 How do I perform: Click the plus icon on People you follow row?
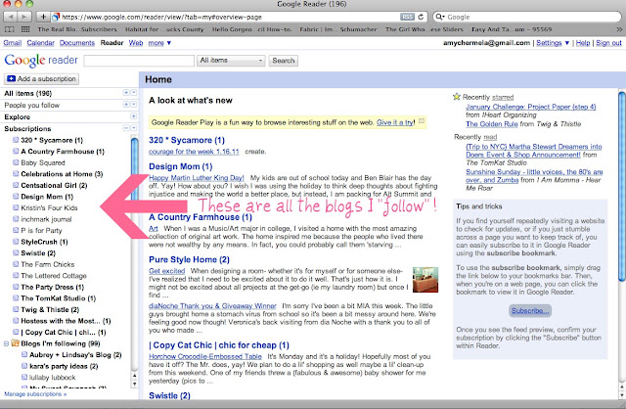pyautogui.click(x=126, y=105)
